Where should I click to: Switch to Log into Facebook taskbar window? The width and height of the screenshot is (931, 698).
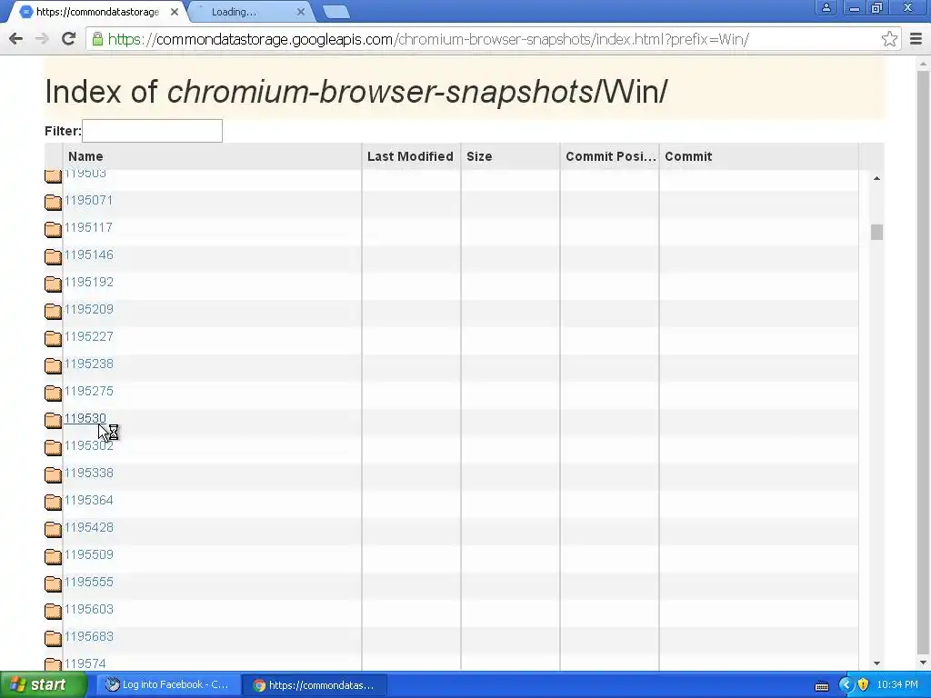(x=170, y=685)
